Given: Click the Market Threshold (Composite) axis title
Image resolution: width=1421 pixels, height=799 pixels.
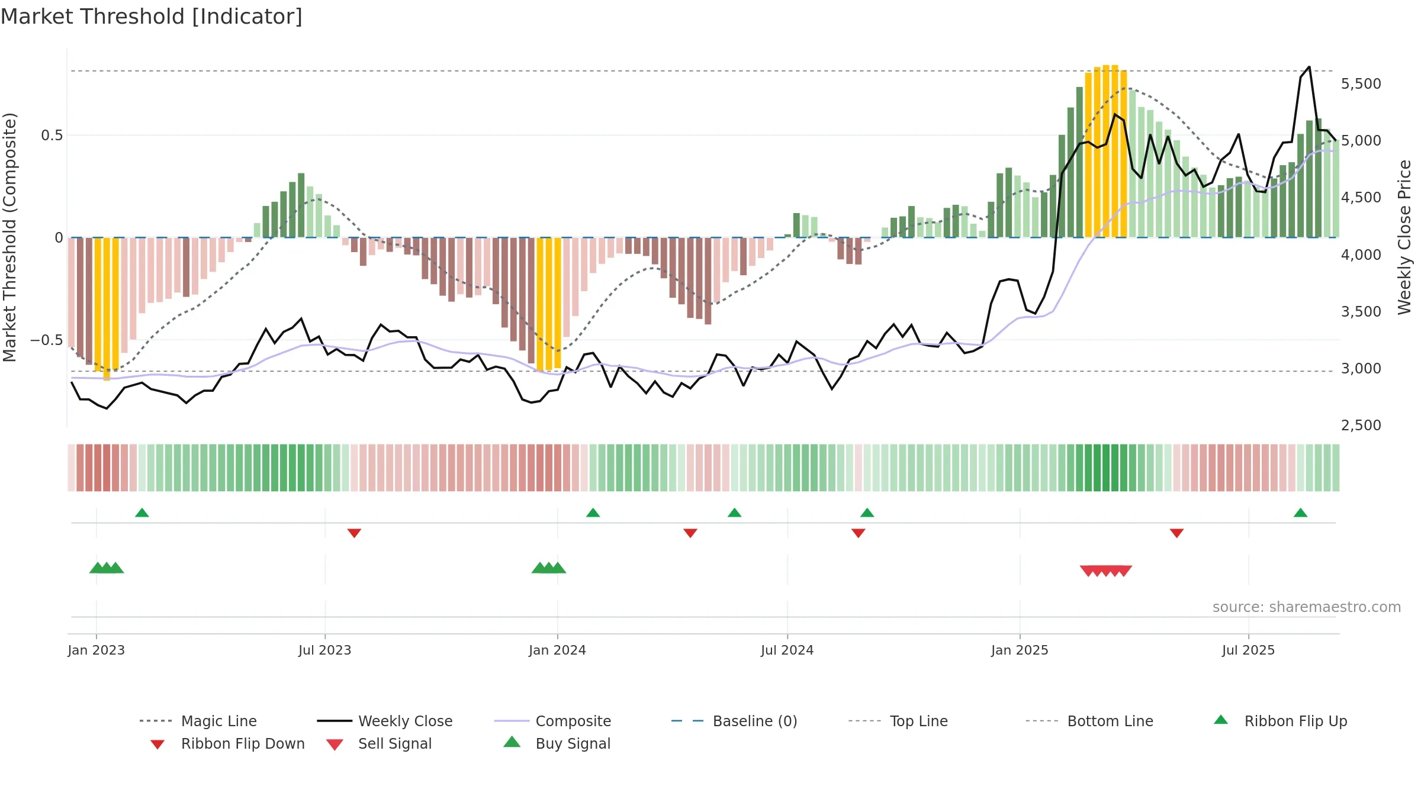Looking at the screenshot, I should coord(9,237).
